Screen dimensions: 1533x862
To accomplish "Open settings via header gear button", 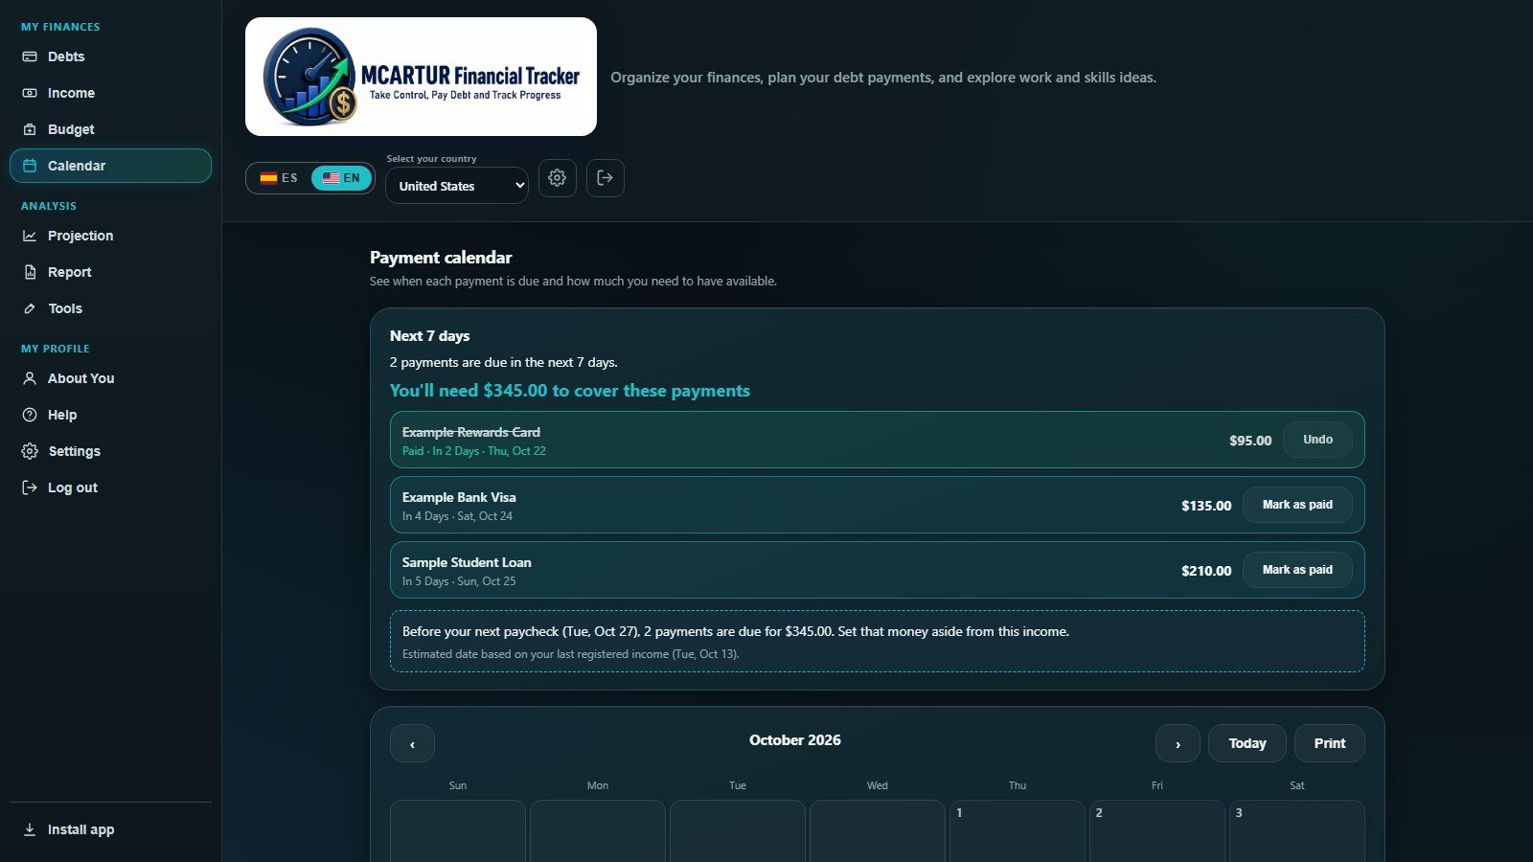I will pos(558,178).
